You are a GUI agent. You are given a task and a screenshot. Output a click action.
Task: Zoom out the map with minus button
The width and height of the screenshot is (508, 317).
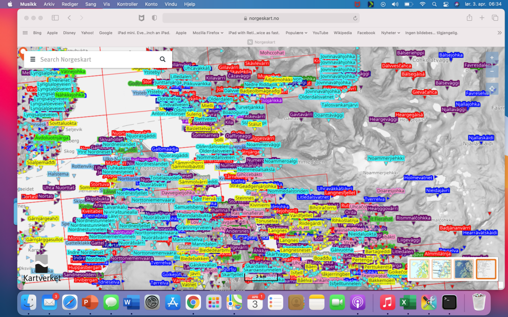tap(492, 72)
